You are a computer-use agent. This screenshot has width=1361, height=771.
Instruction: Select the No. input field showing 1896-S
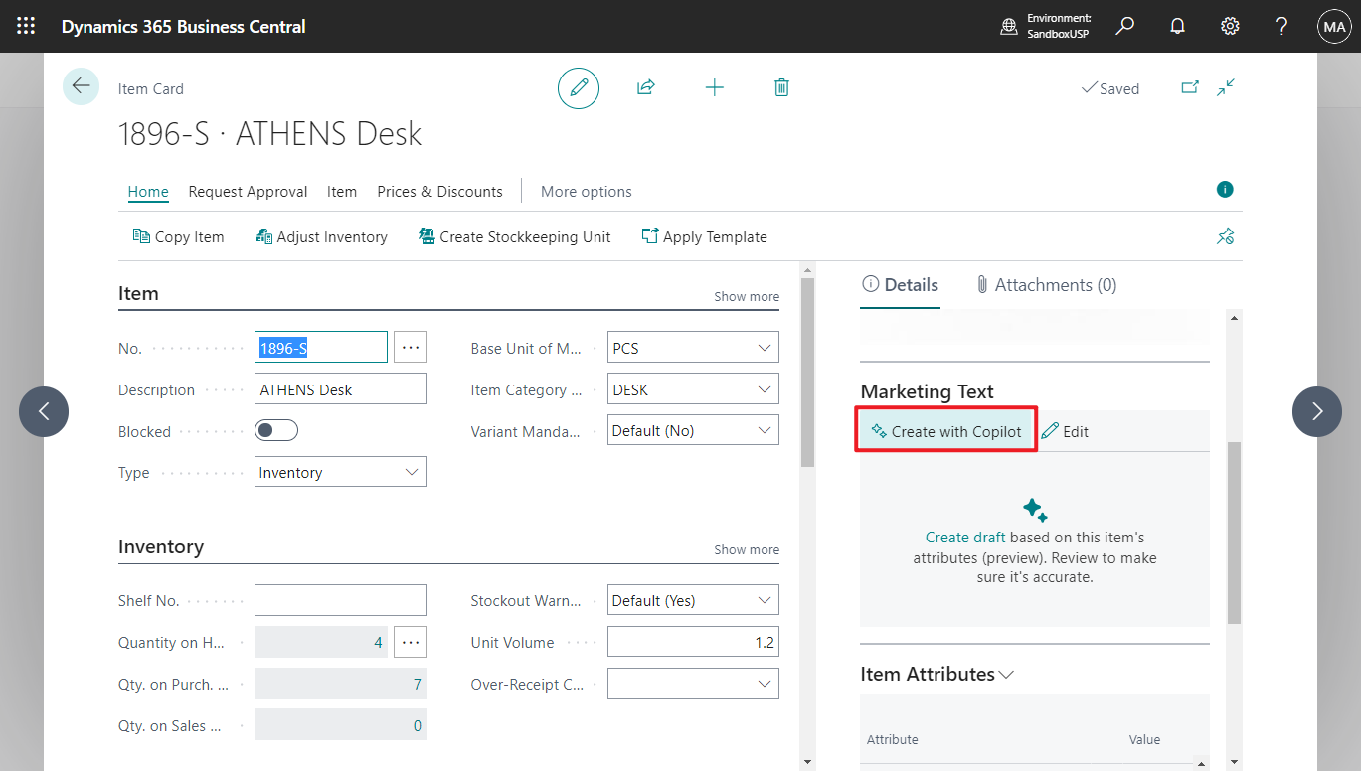point(320,347)
